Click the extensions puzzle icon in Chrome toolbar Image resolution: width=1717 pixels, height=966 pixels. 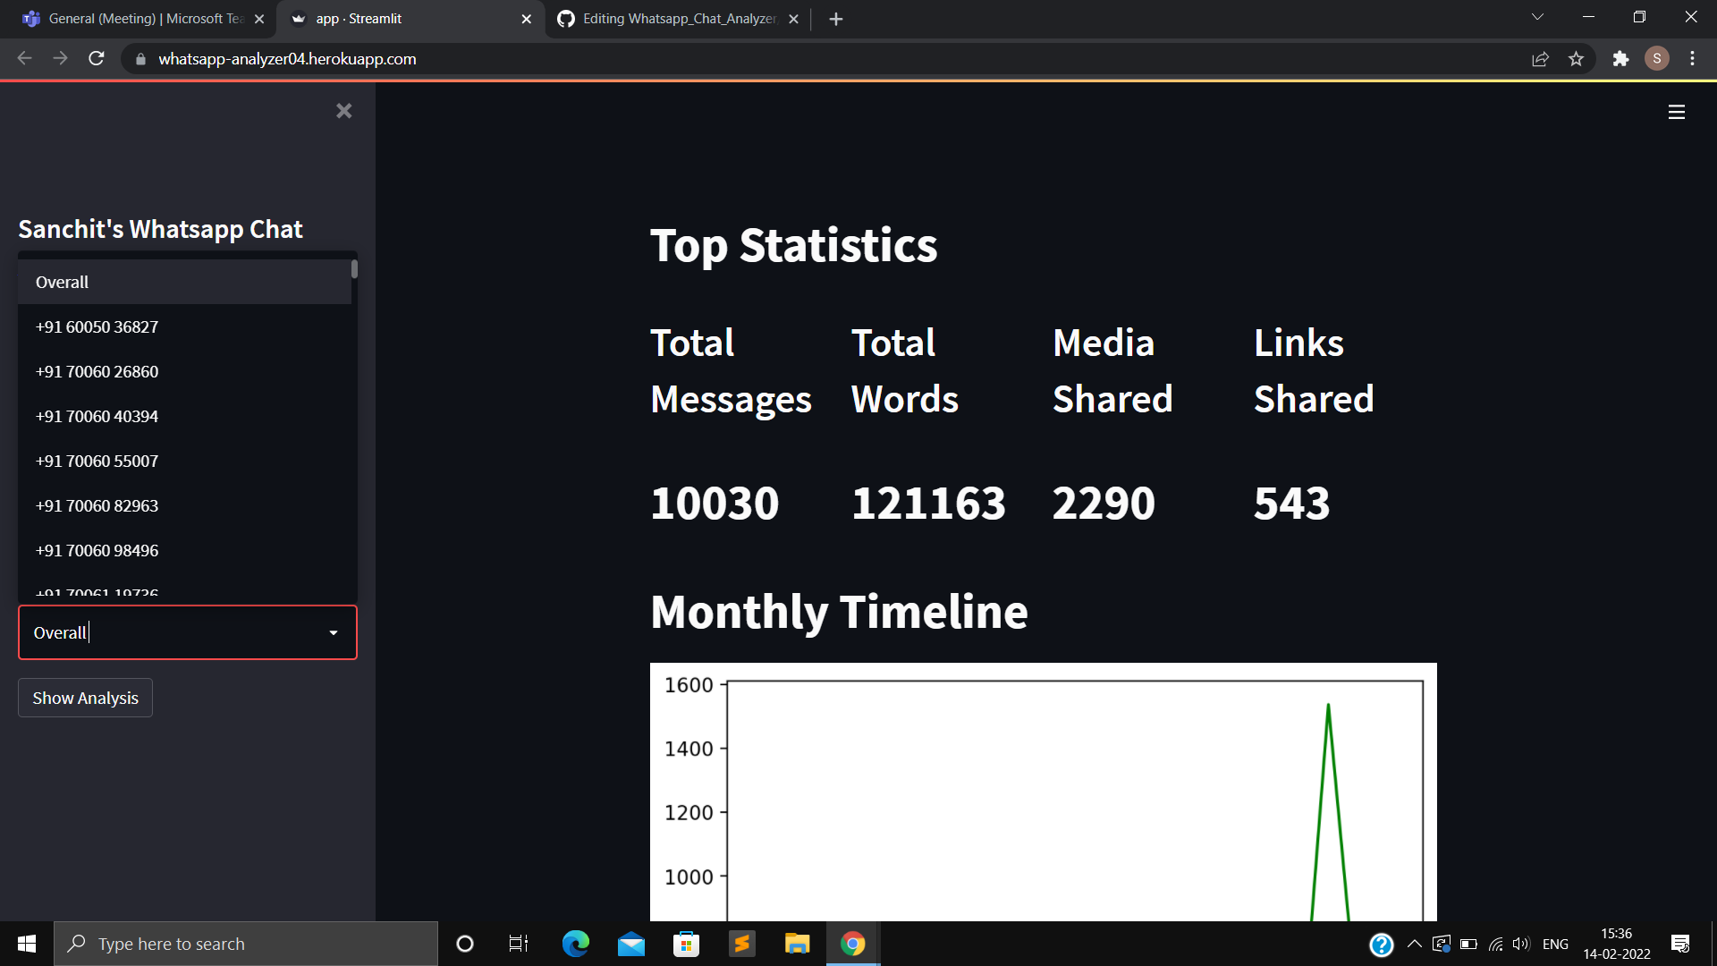click(x=1621, y=58)
